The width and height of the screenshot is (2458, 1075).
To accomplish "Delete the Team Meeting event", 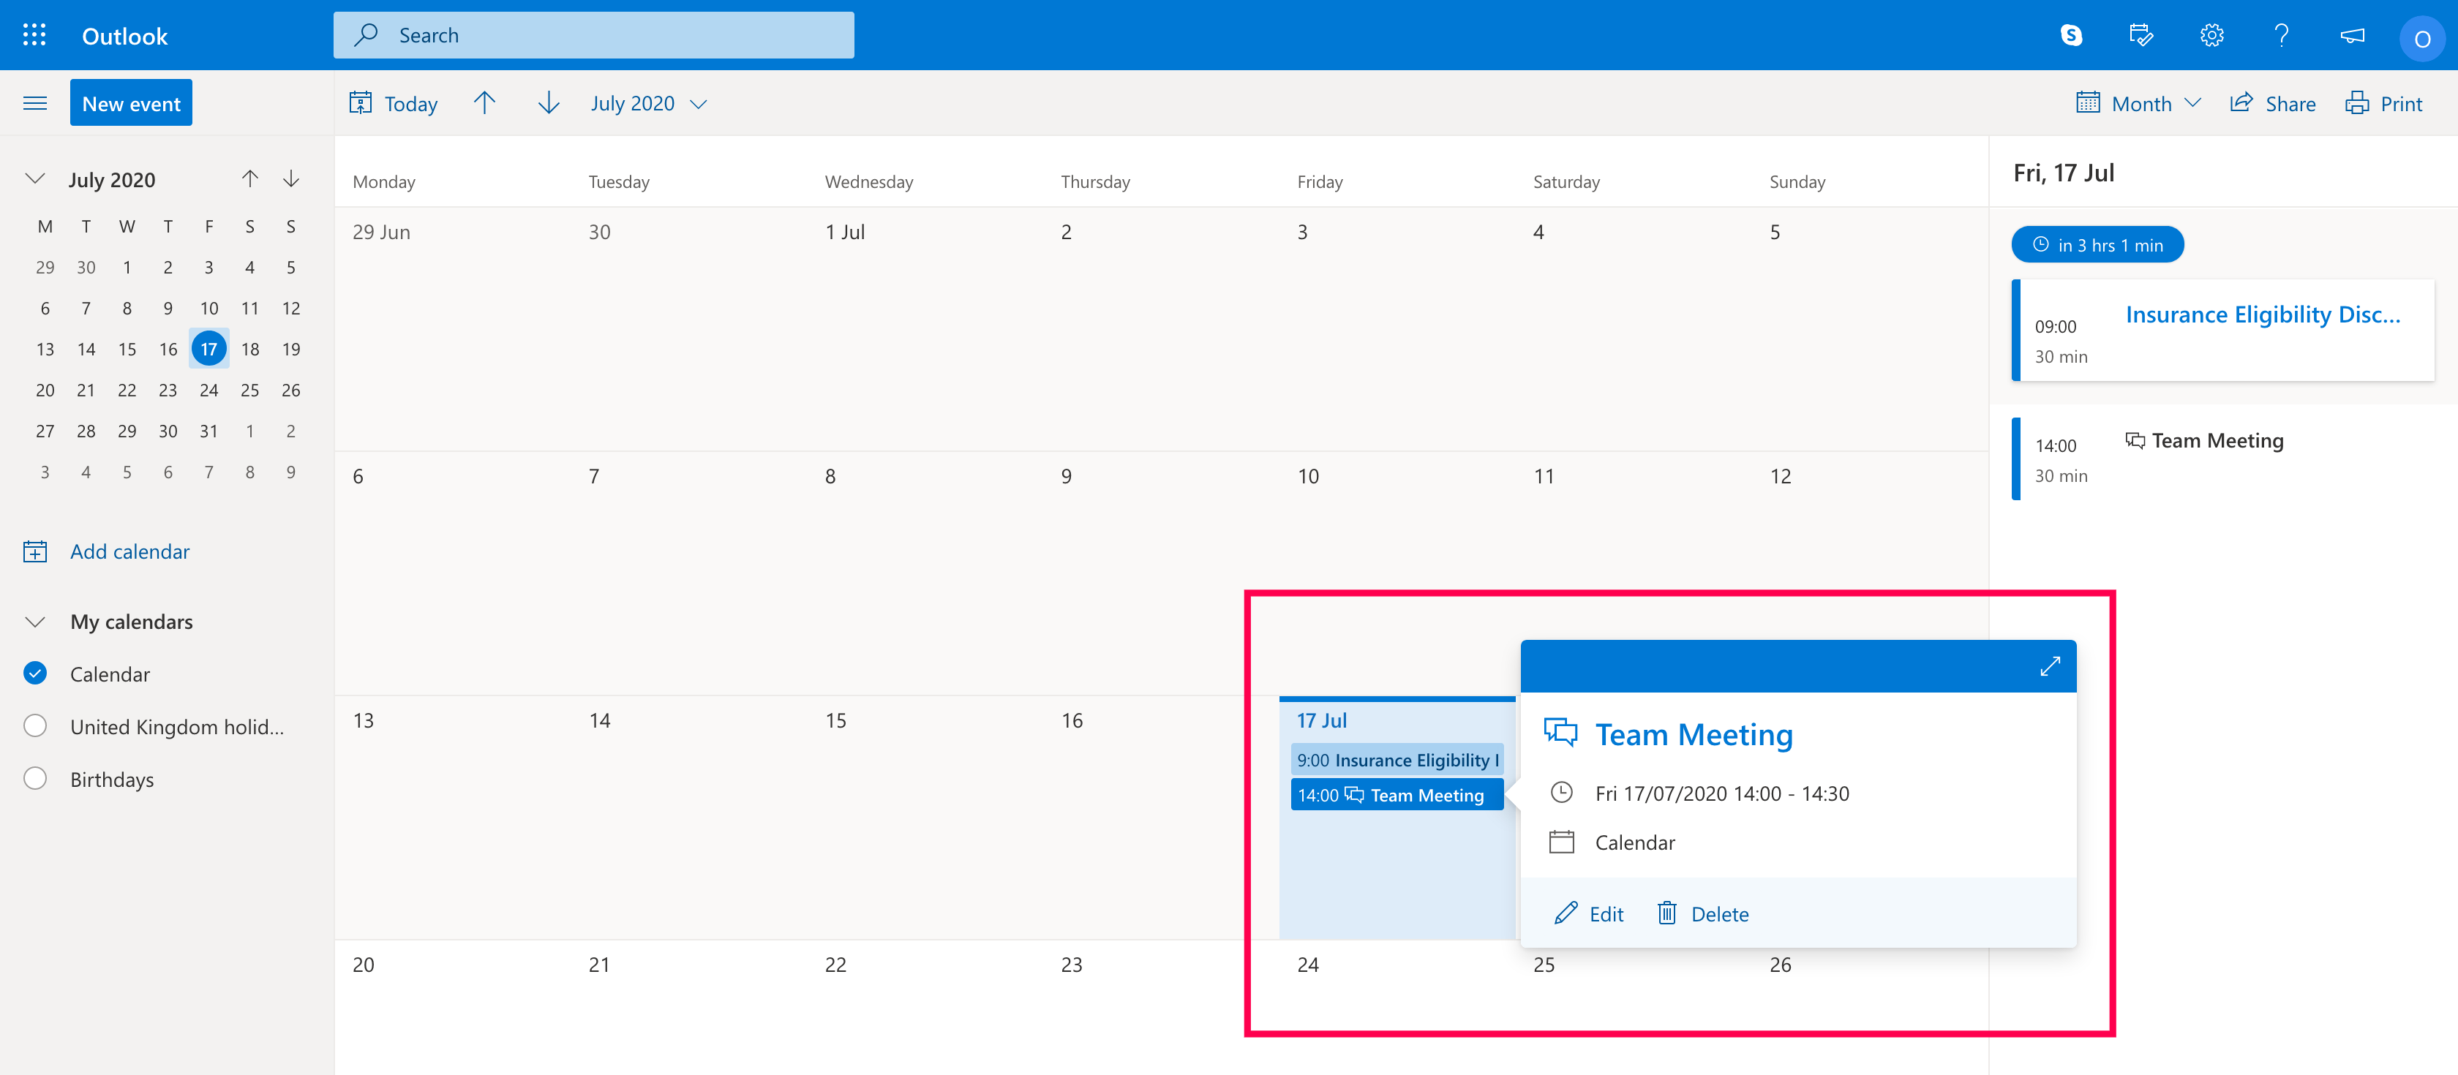I will pos(1702,913).
